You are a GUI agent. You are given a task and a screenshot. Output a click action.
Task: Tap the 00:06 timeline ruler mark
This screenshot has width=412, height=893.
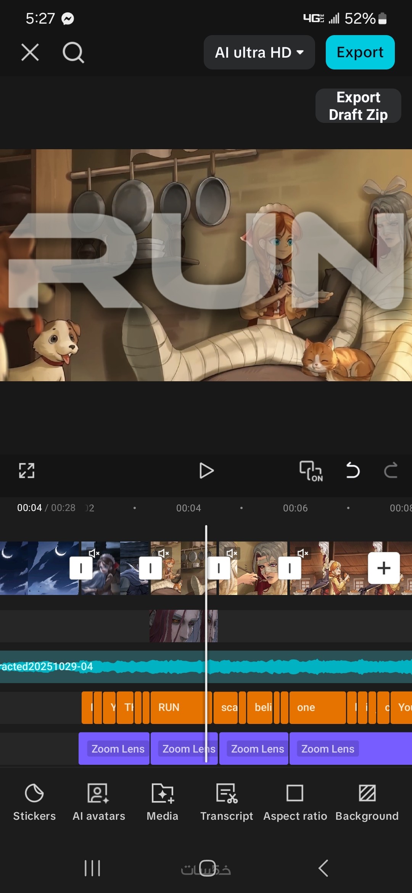(295, 508)
